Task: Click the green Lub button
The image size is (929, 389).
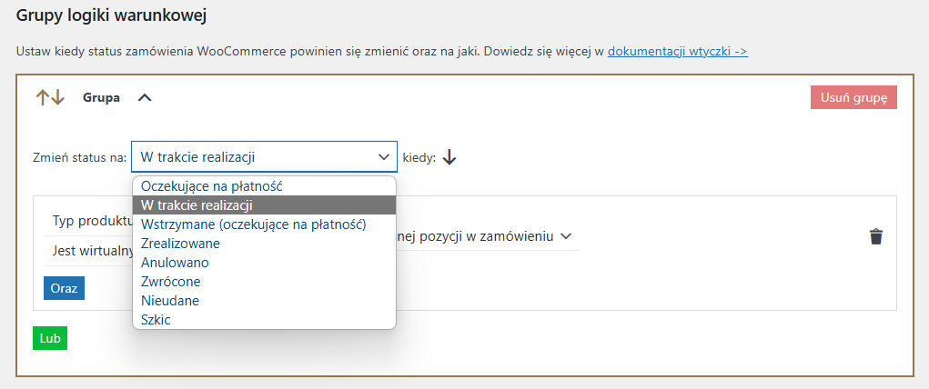Action: coord(50,338)
